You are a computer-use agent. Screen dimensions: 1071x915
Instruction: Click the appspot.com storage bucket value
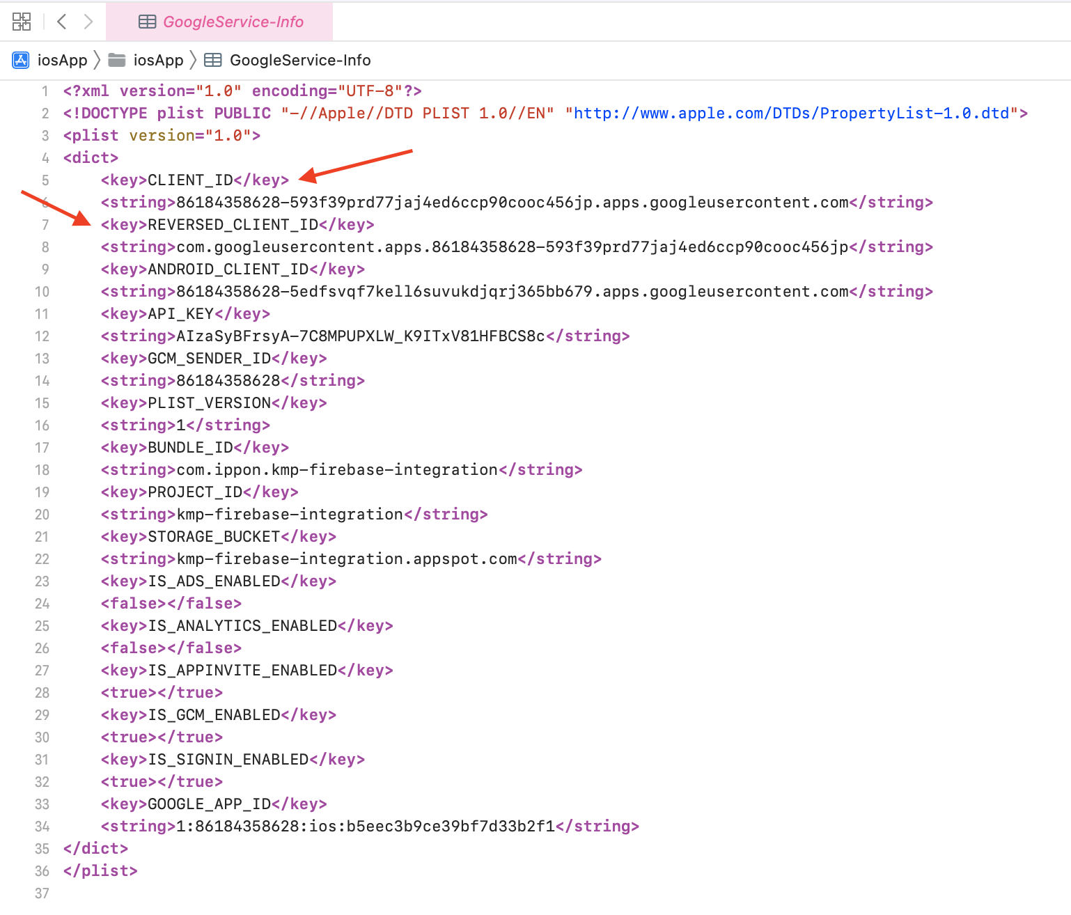(347, 558)
